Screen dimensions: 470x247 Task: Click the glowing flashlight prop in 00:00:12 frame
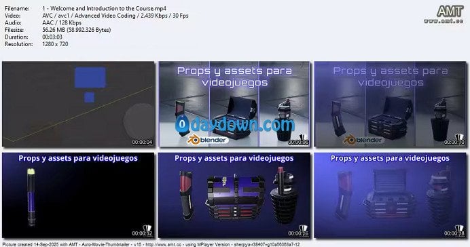(31, 197)
